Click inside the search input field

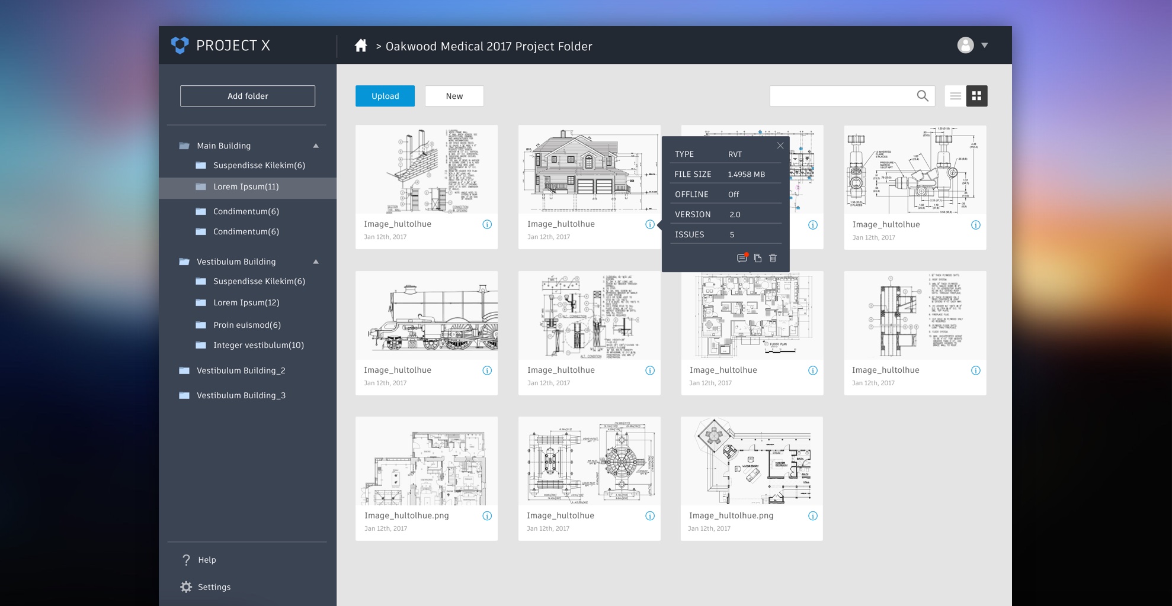click(841, 96)
